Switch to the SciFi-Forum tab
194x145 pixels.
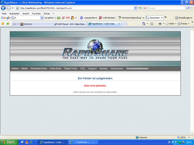click(x=70, y=24)
